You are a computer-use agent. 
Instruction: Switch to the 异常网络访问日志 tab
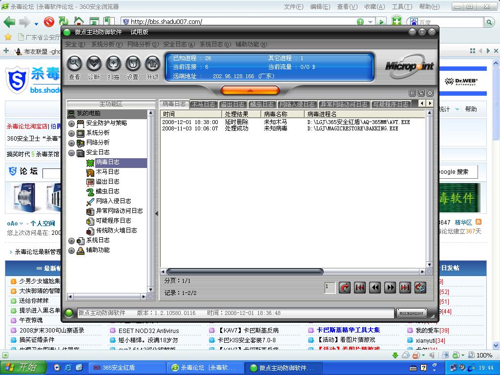[x=344, y=104]
